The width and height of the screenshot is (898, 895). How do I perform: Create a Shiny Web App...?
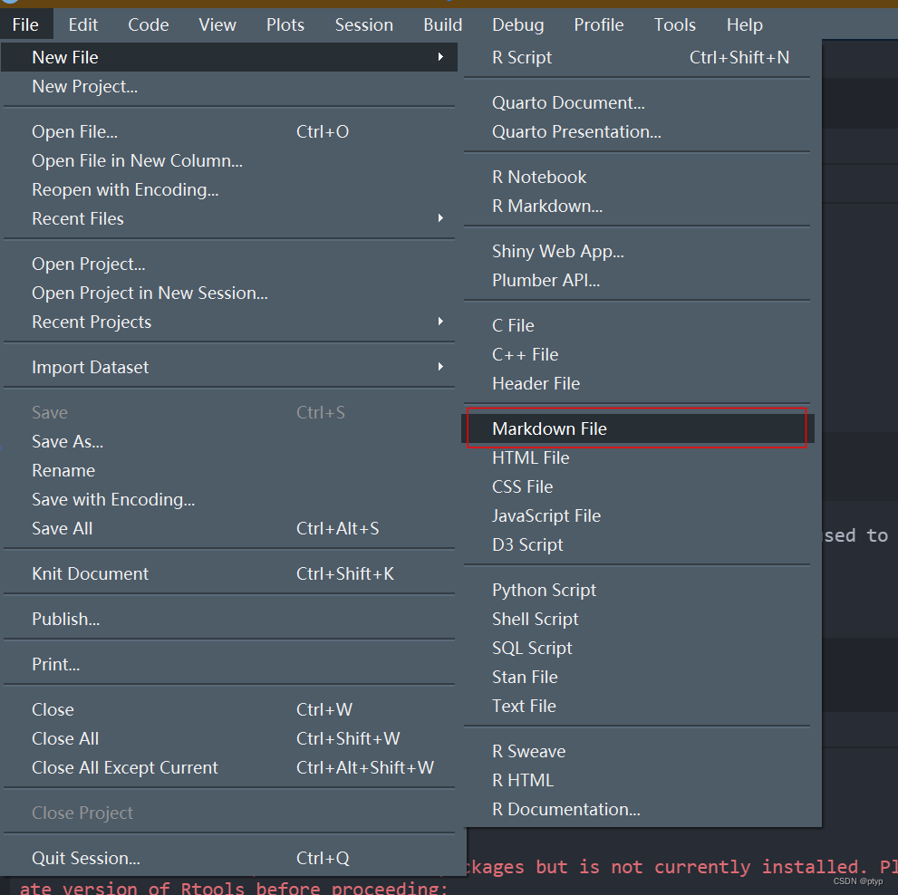pos(637,251)
